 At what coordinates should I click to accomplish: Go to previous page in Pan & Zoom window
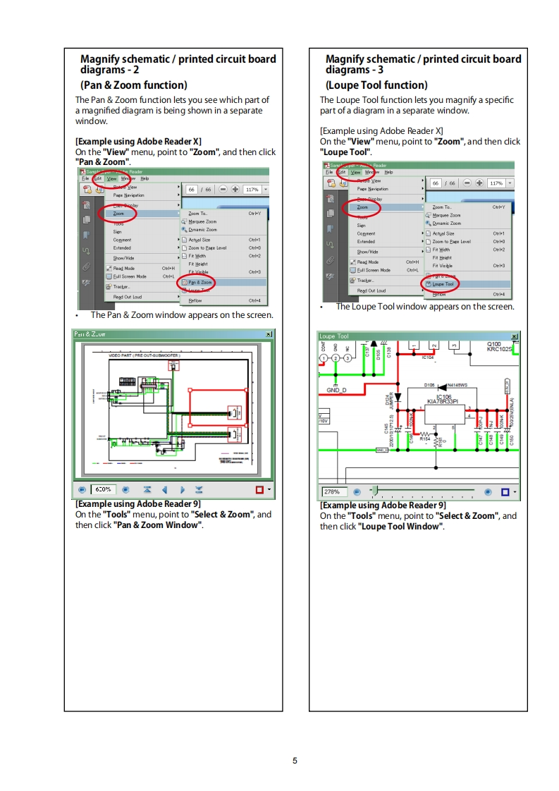165,489
